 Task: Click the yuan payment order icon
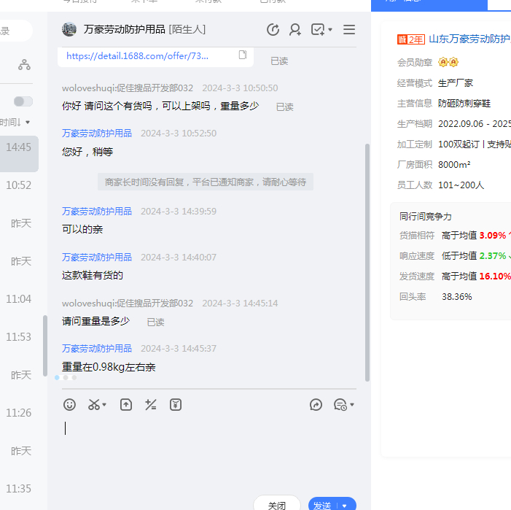[175, 404]
